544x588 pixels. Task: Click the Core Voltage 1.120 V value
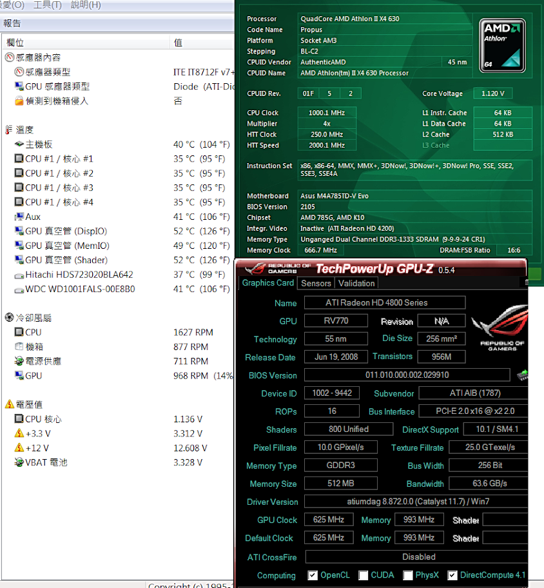coord(492,93)
